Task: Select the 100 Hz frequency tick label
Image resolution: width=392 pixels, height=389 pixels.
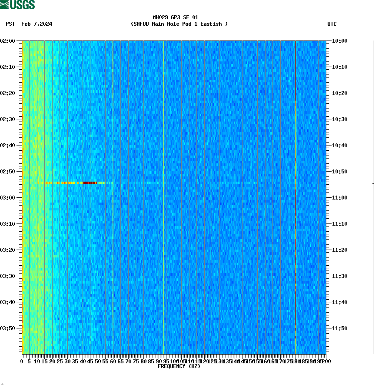Action: coord(174,361)
